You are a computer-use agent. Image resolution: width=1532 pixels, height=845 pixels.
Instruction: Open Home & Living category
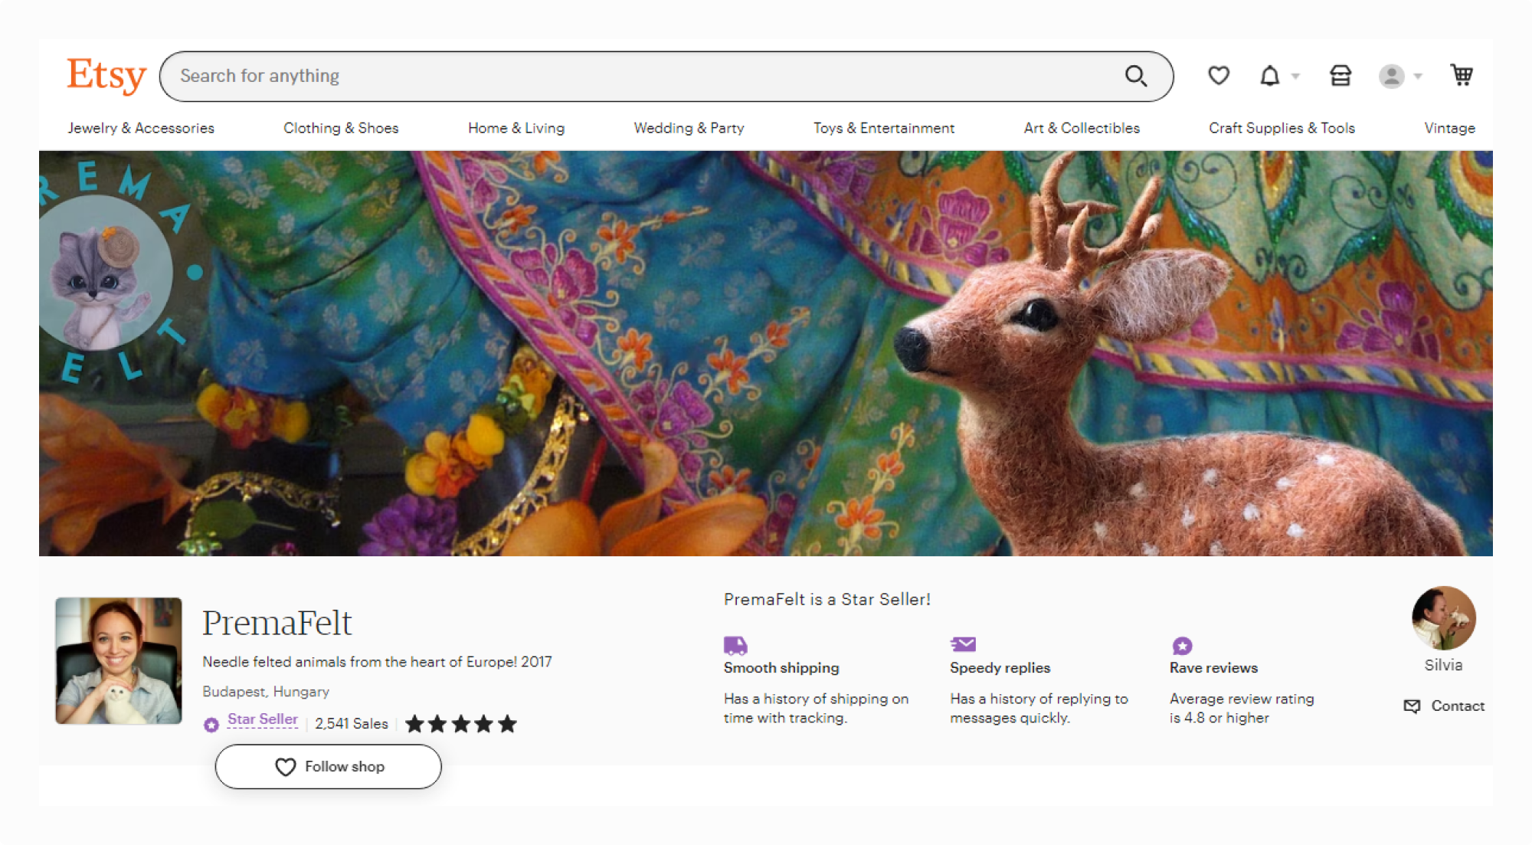click(516, 128)
